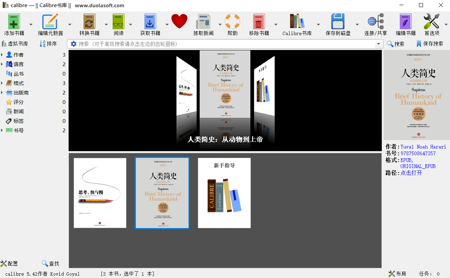Image resolution: width=450 pixels, height=278 pixels.
Task: Open 连接/共享 (Connect/Share) tool
Action: (x=375, y=22)
